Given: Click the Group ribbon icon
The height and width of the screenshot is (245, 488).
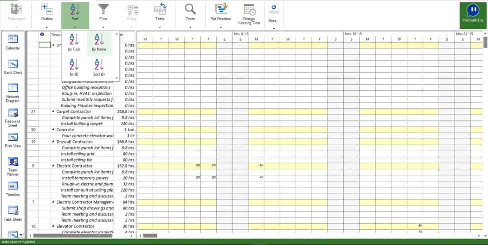Looking at the screenshot, I should pyautogui.click(x=131, y=12).
